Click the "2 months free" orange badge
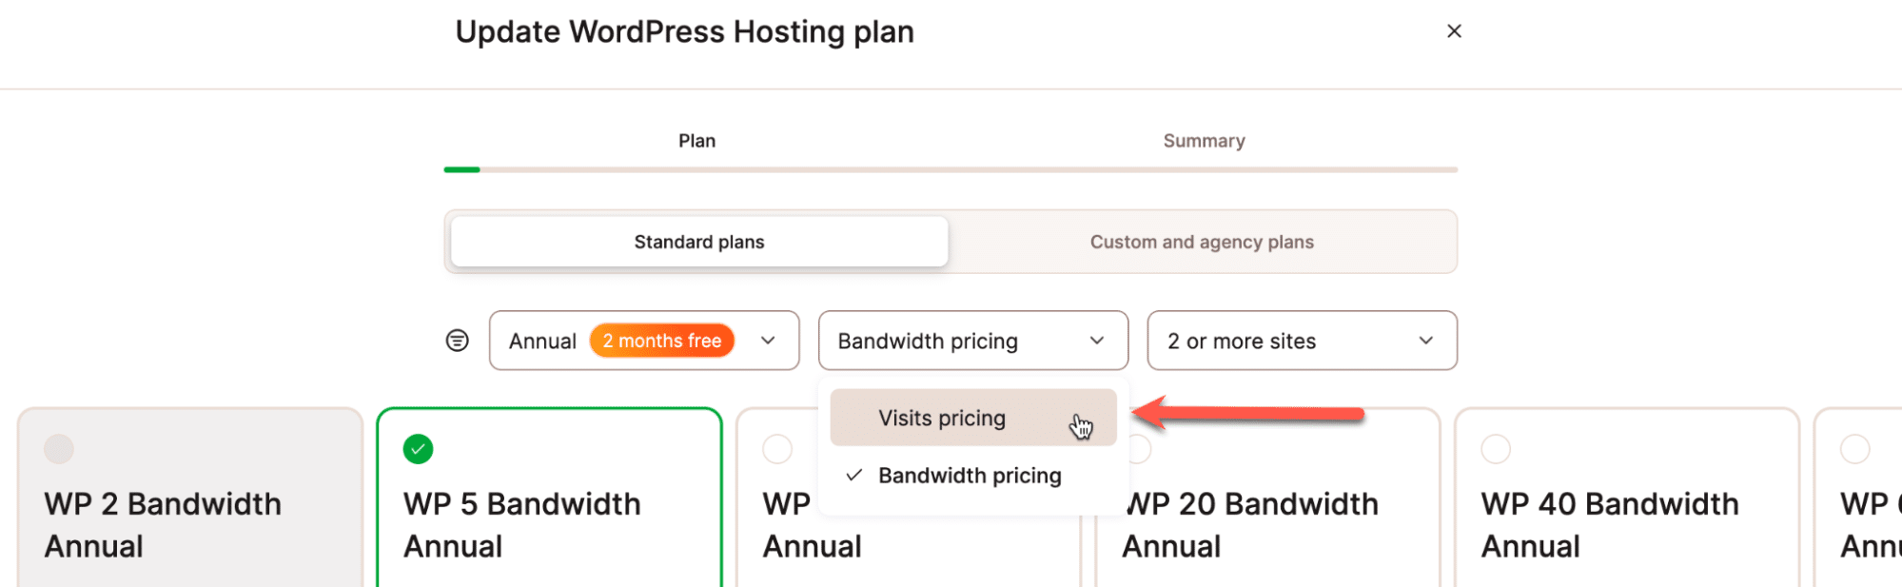The width and height of the screenshot is (1902, 587). (x=662, y=340)
